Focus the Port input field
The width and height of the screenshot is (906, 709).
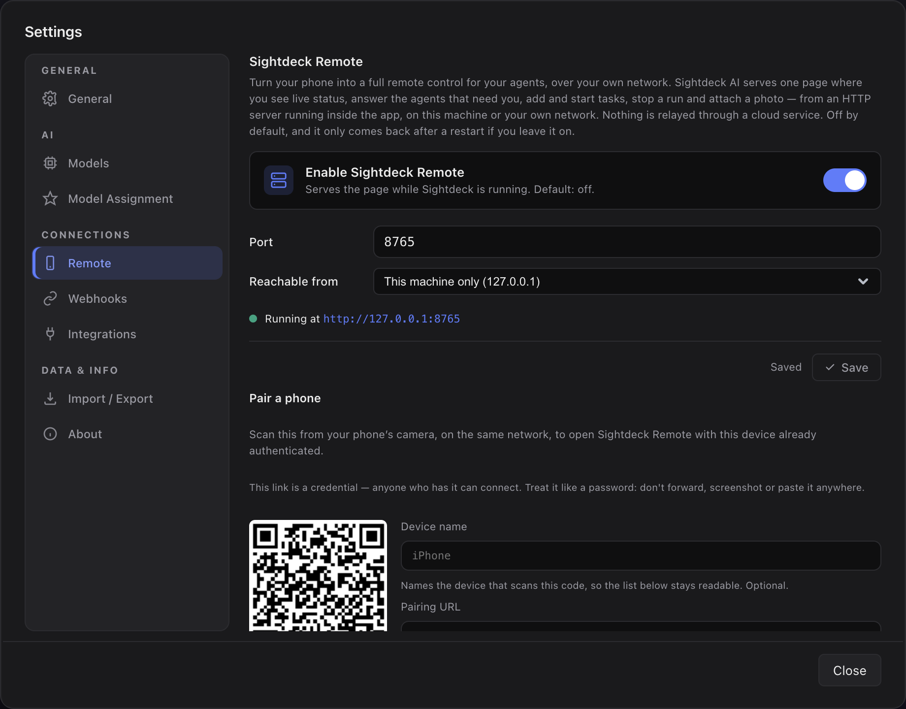point(627,242)
